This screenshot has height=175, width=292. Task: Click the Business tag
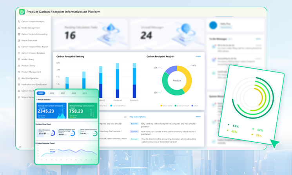click(134, 124)
